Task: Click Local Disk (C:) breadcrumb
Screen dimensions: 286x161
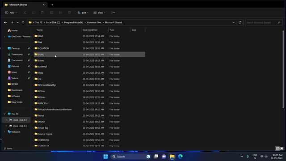Action: point(53,22)
